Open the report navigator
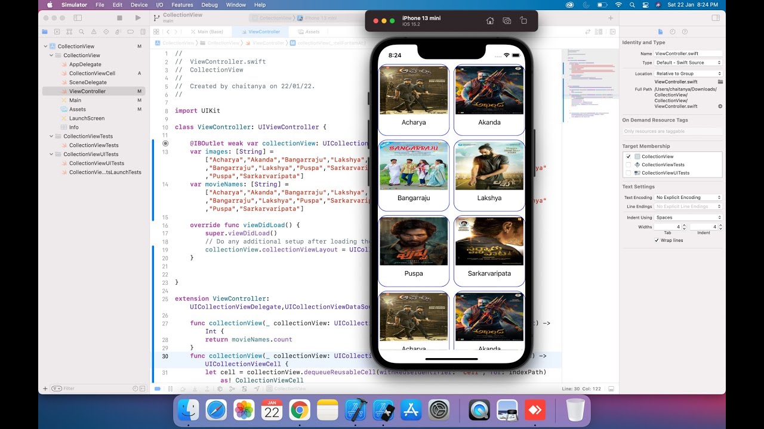 [142, 32]
